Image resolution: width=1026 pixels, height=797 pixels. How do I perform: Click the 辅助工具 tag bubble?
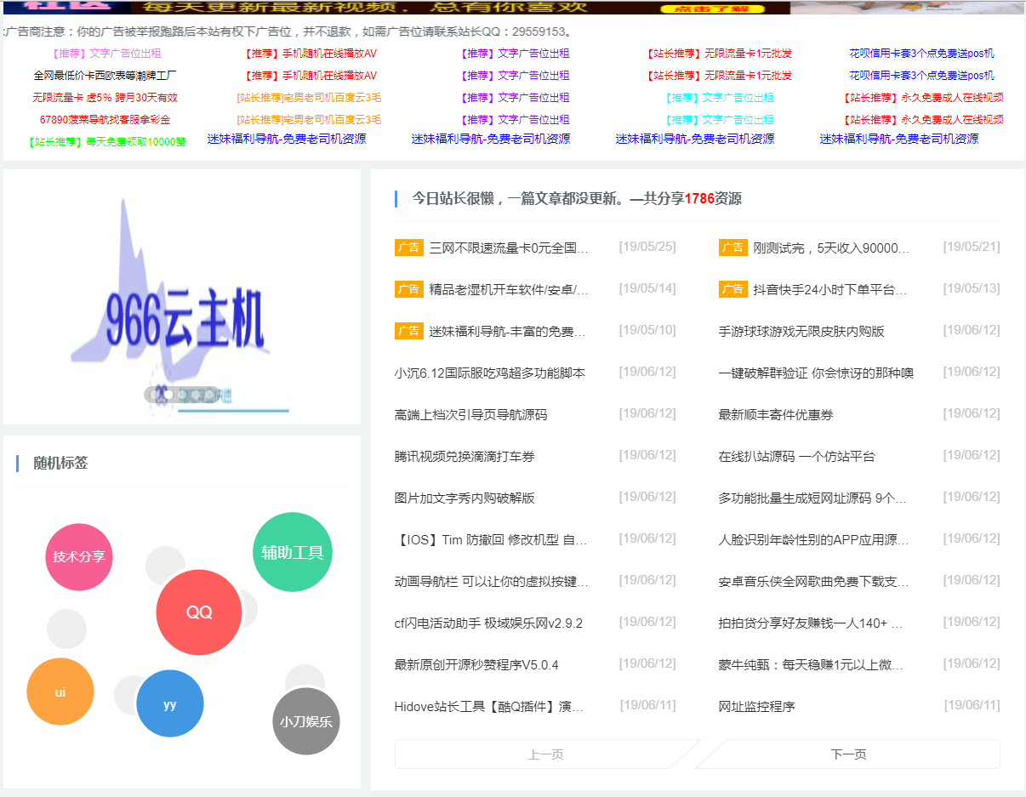[x=292, y=553]
